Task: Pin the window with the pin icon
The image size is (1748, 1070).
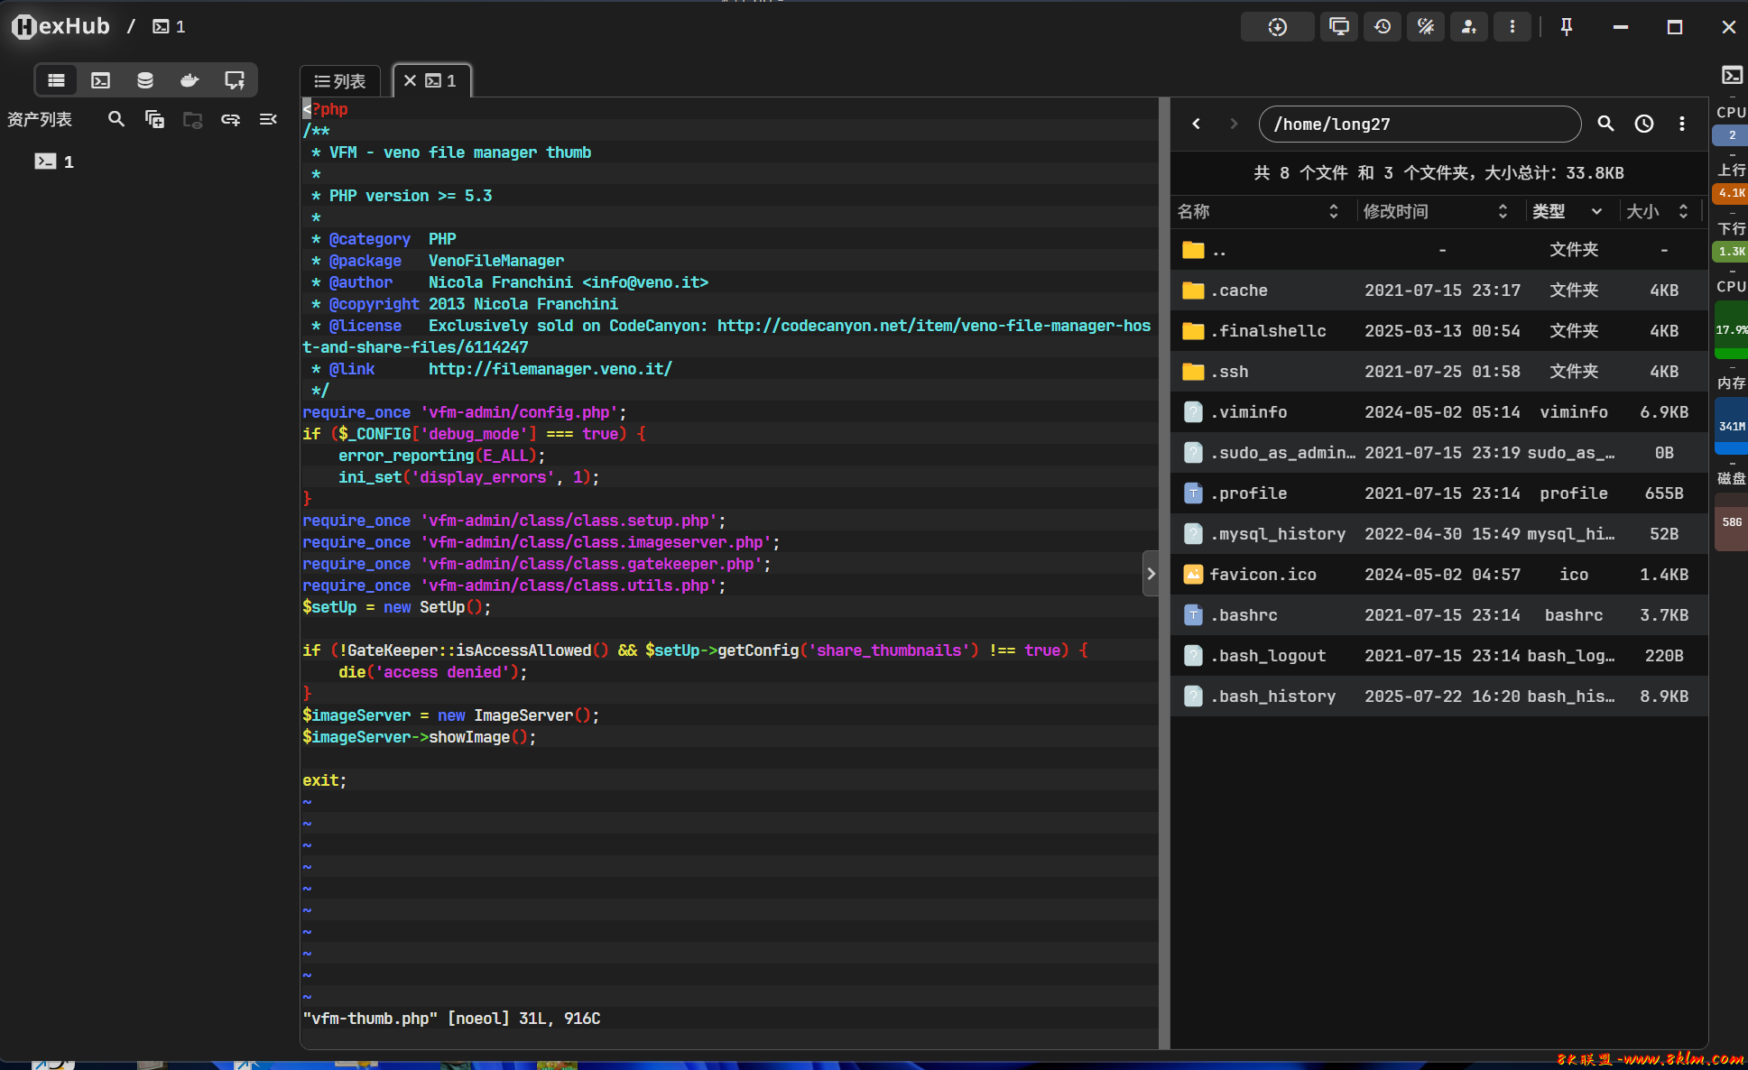Action: point(1567,27)
